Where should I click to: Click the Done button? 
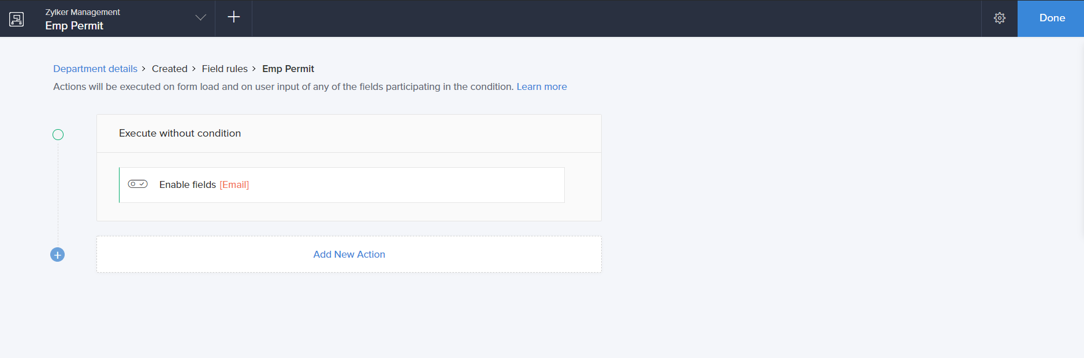1052,18
